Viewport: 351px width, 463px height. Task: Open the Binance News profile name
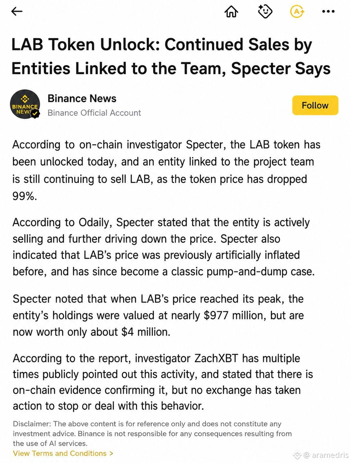(82, 98)
